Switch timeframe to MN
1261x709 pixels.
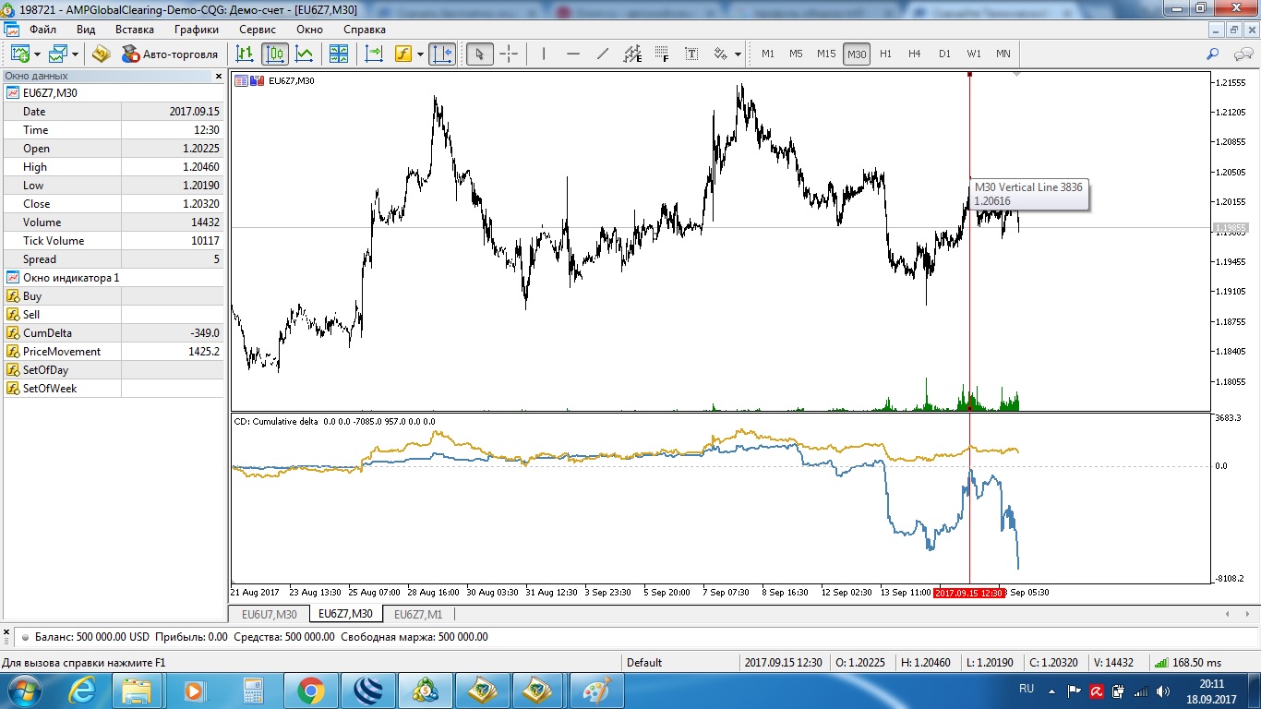[x=1003, y=54]
